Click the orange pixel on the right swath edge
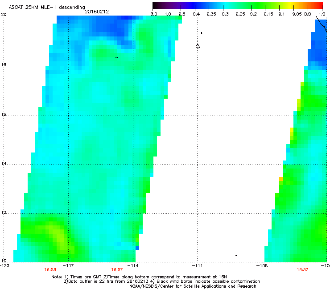 [281, 179]
